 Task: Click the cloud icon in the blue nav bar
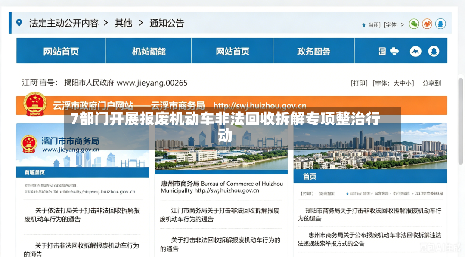pyautogui.click(x=394, y=51)
